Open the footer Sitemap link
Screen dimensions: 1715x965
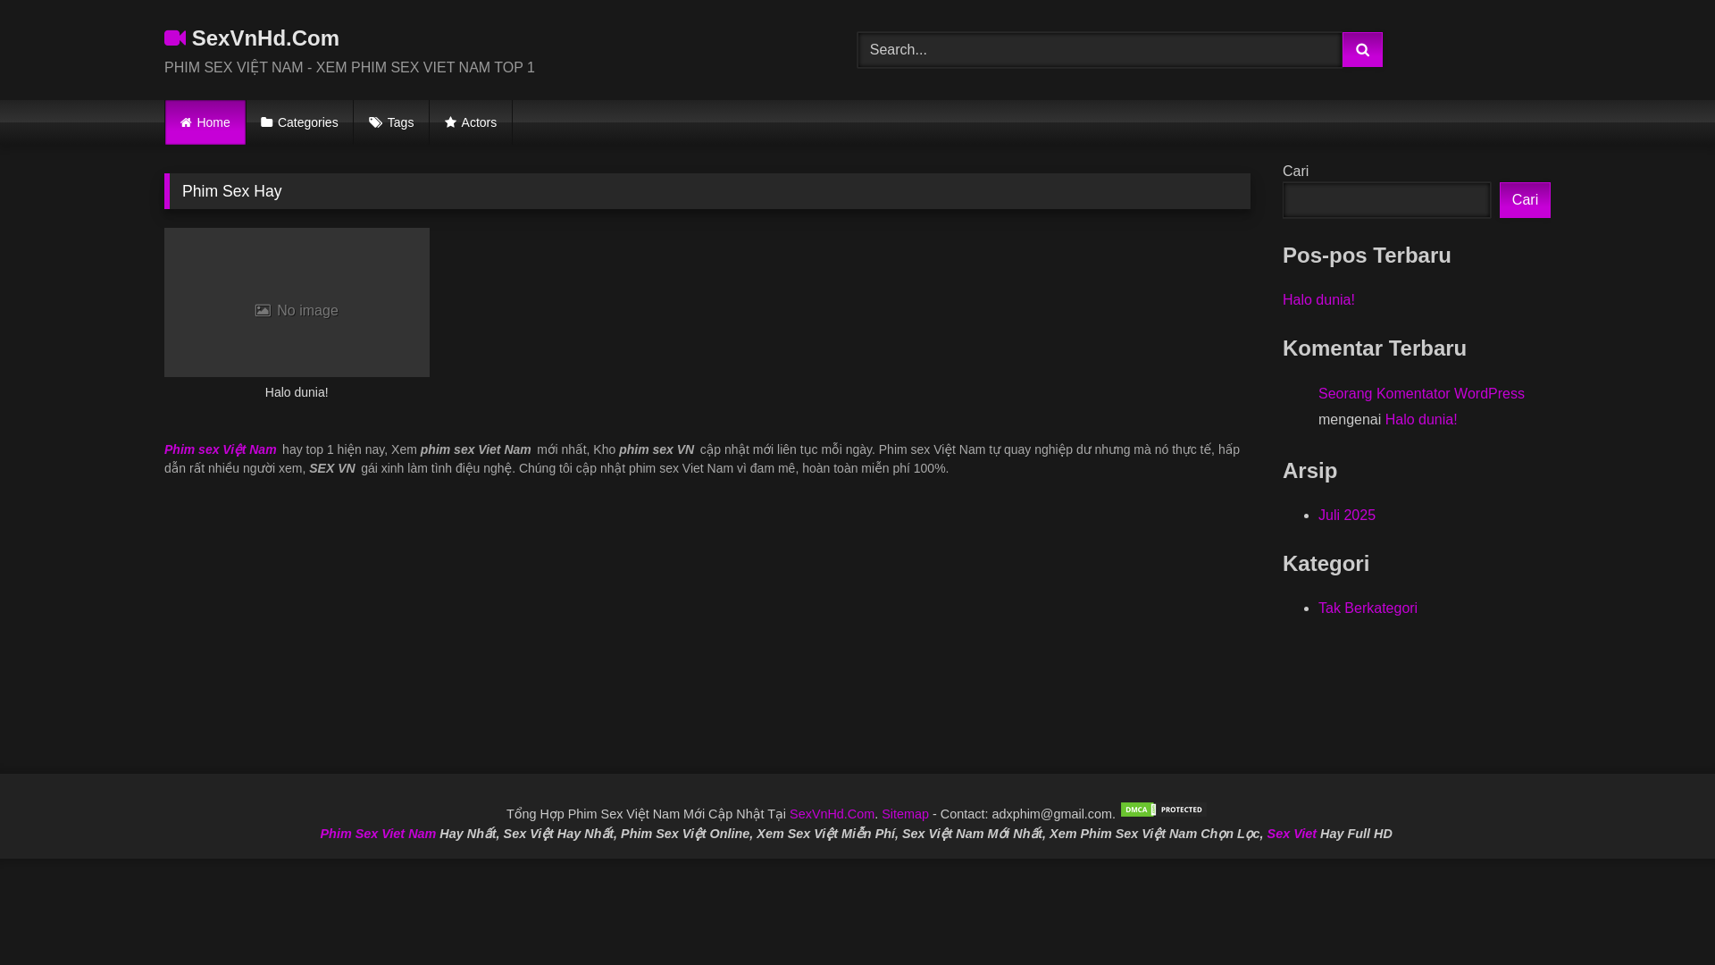tap(905, 814)
